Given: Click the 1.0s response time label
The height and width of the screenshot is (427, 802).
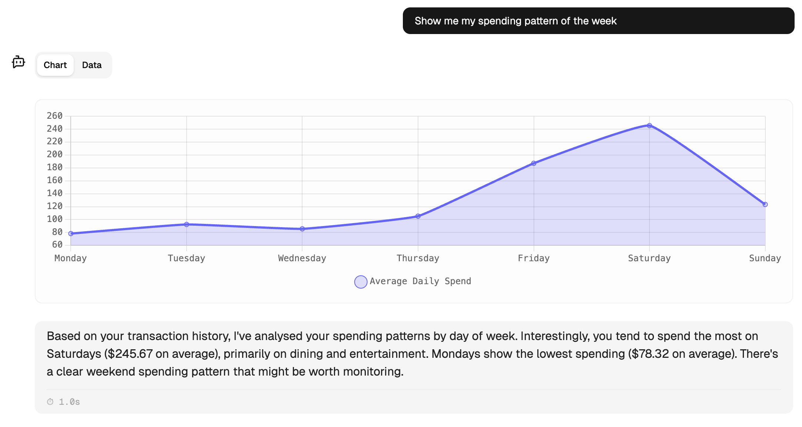Looking at the screenshot, I should pyautogui.click(x=69, y=402).
